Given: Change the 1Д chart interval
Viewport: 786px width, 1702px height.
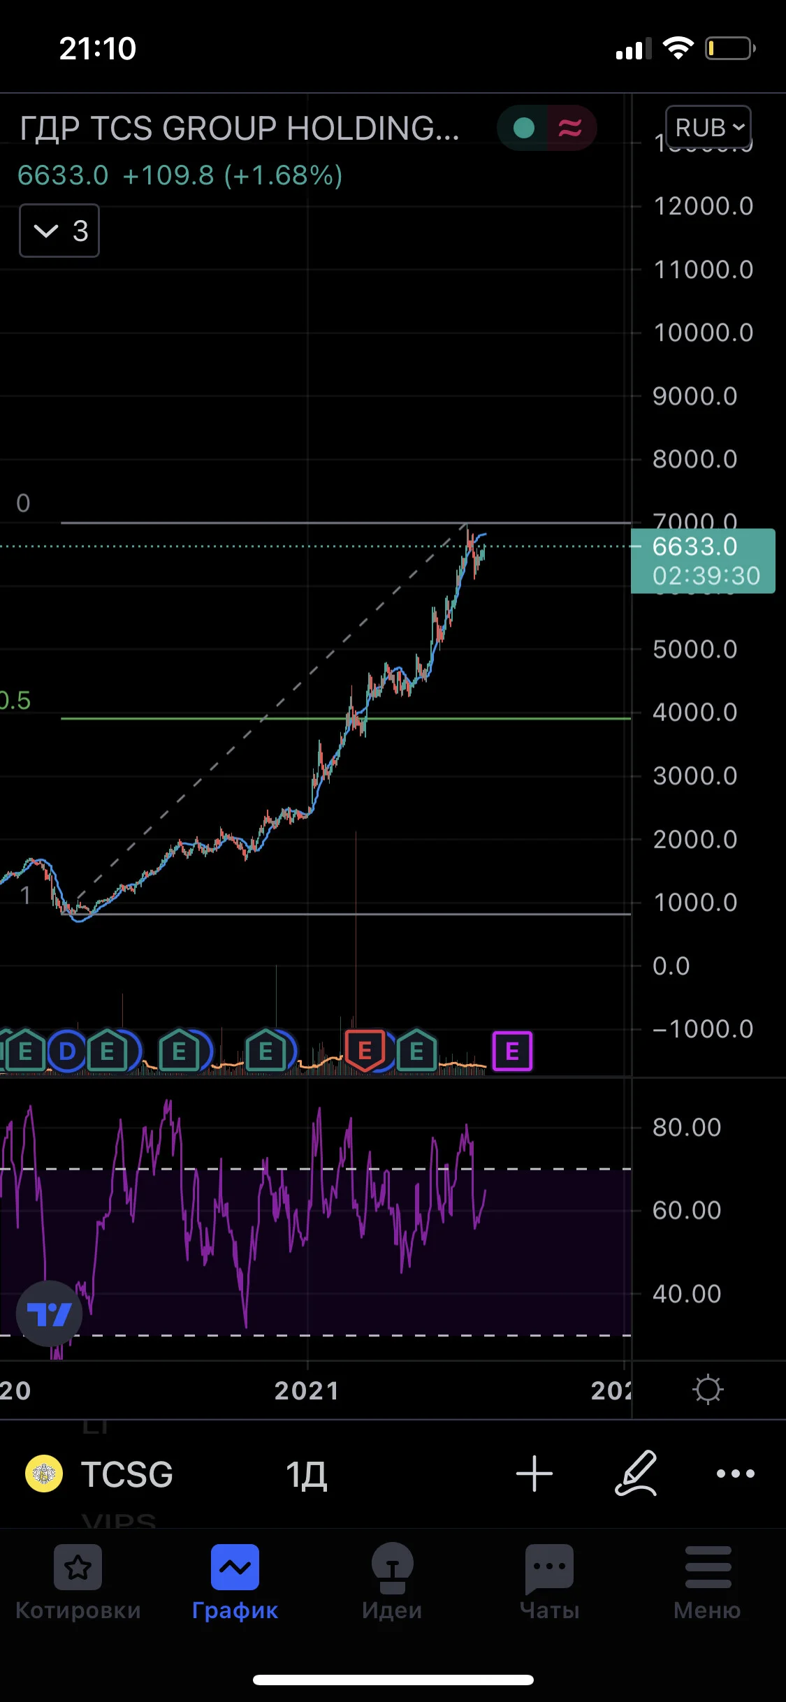Looking at the screenshot, I should tap(306, 1474).
